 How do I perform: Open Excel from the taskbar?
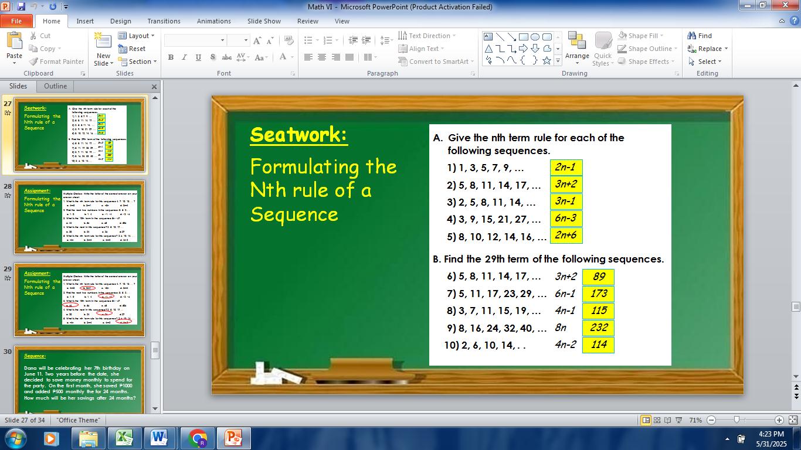pos(124,438)
